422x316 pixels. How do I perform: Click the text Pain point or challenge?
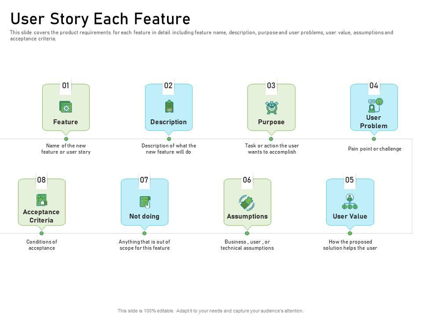(x=375, y=149)
